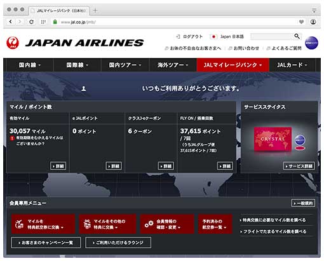324x261 pixels.
Task: Click the gift box icon on red button
Action: tap(86, 224)
